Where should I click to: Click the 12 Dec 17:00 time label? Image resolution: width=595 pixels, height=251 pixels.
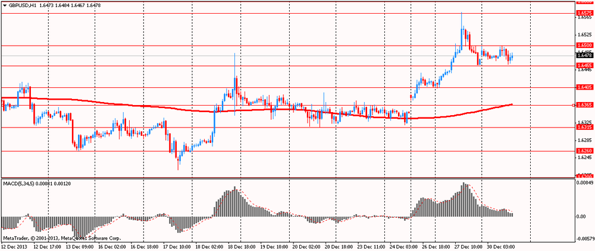[x=46, y=246]
